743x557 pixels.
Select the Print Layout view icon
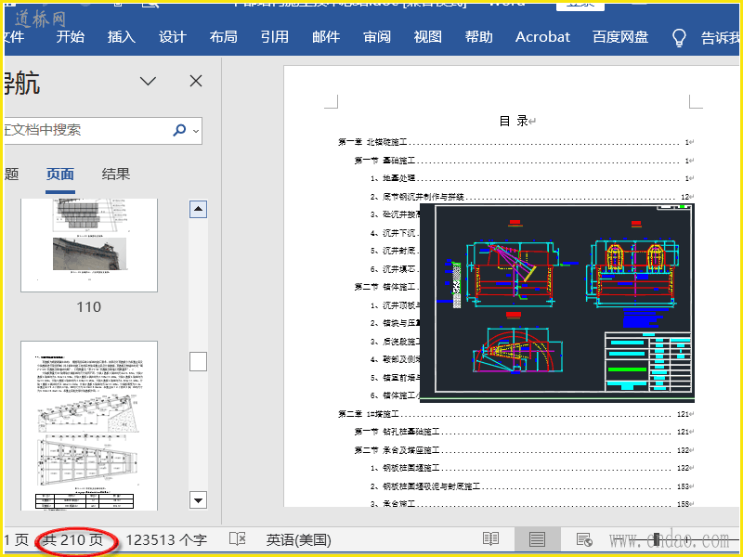coord(537,539)
